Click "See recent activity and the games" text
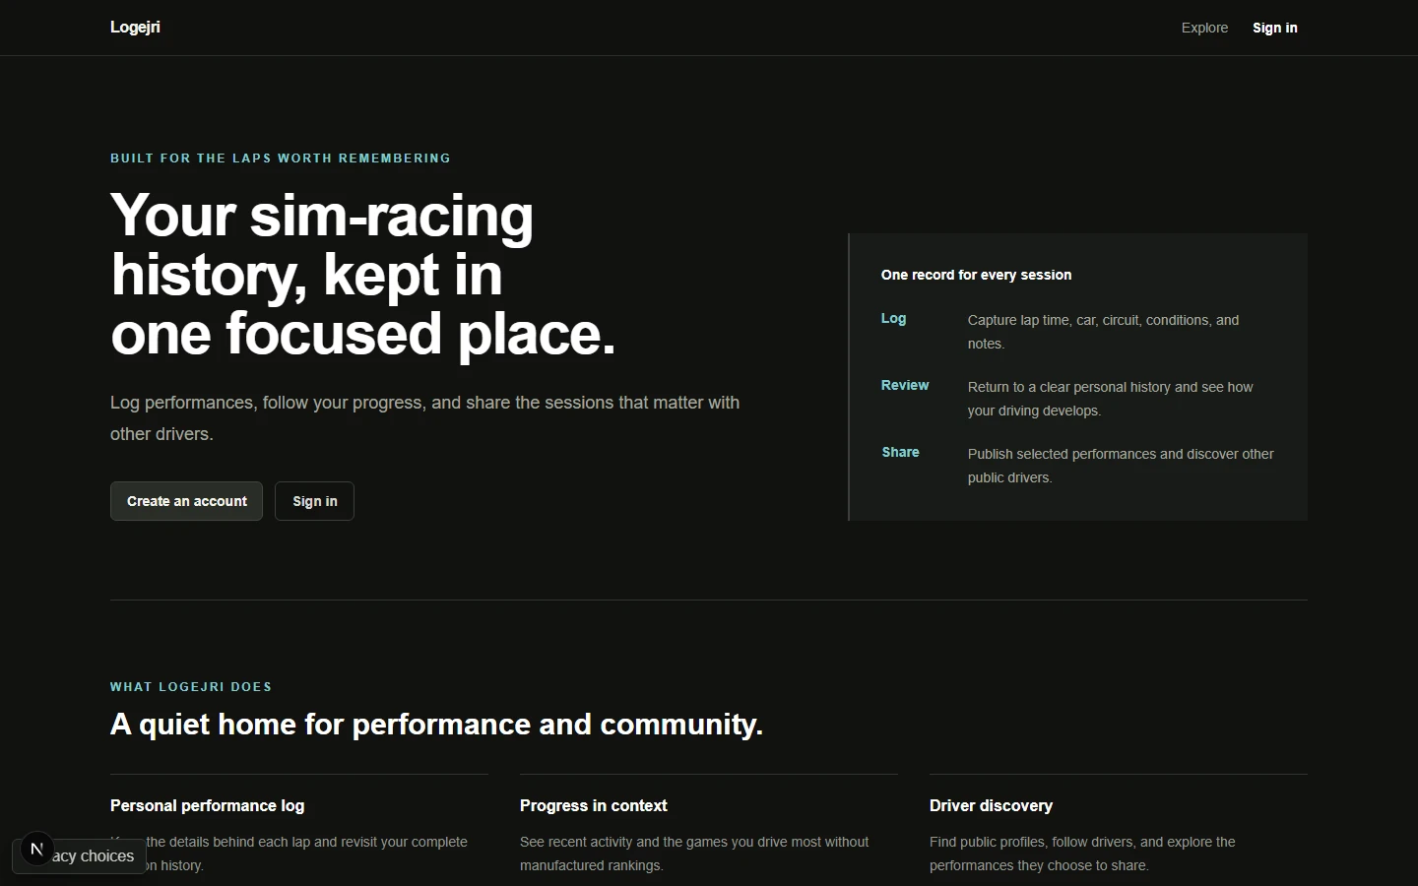Viewport: 1418px width, 886px height. click(694, 854)
